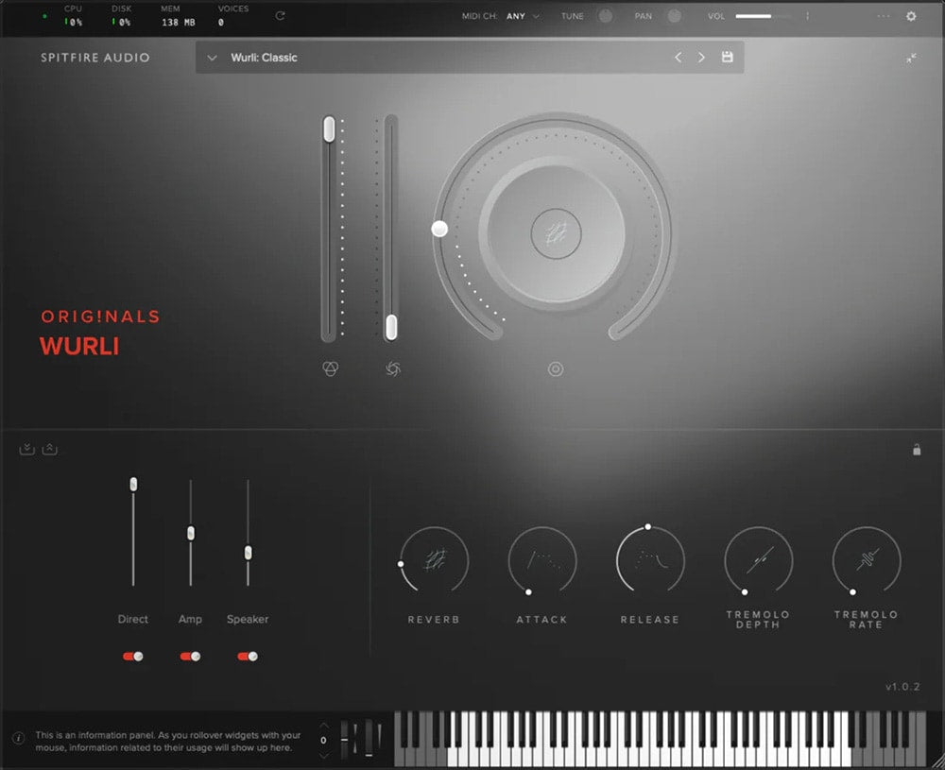This screenshot has width=945, height=770.
Task: Click the settings gear icon
Action: [x=911, y=16]
